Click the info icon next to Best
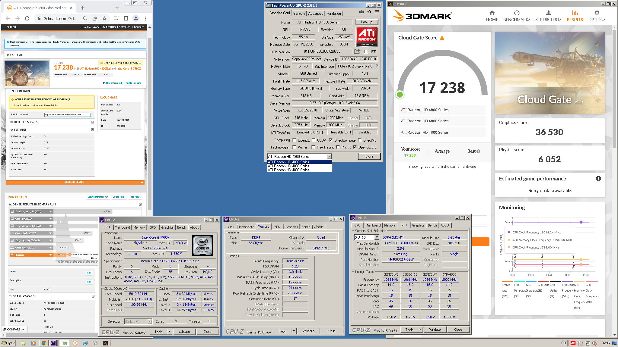618x347 pixels. 478,151
